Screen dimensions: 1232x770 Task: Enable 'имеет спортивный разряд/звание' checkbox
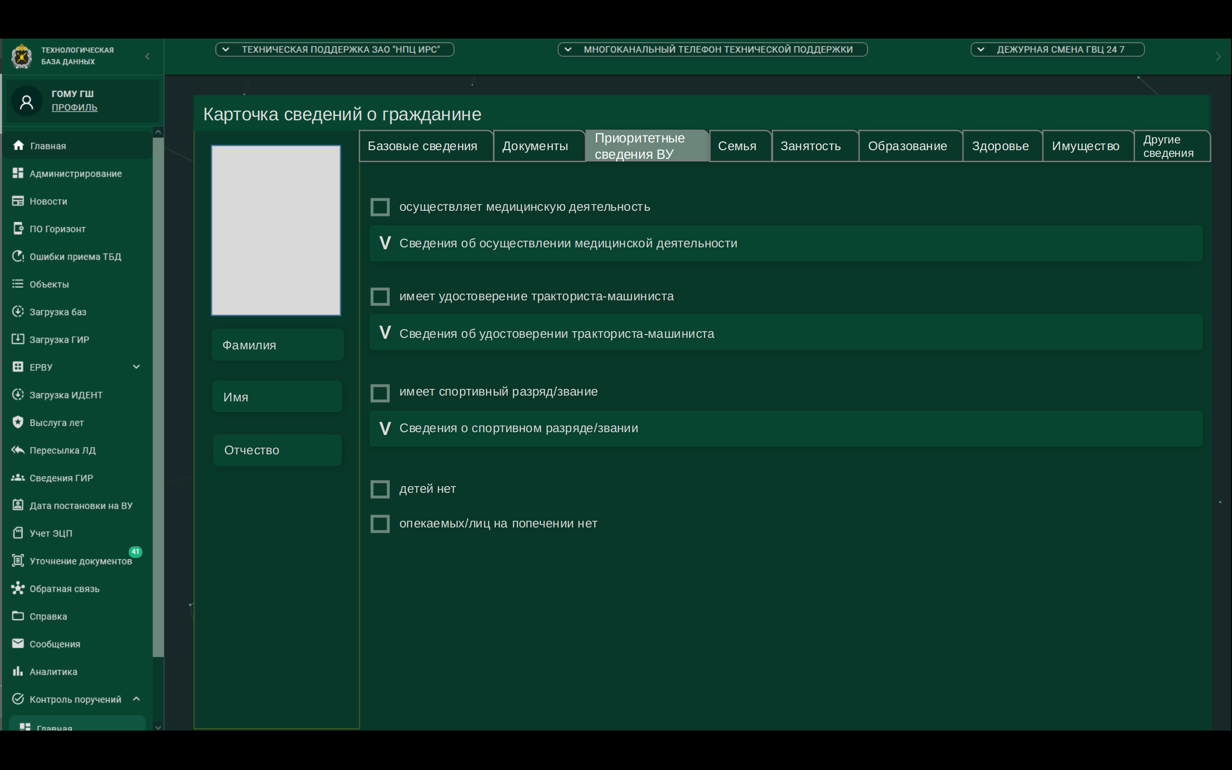coord(380,393)
